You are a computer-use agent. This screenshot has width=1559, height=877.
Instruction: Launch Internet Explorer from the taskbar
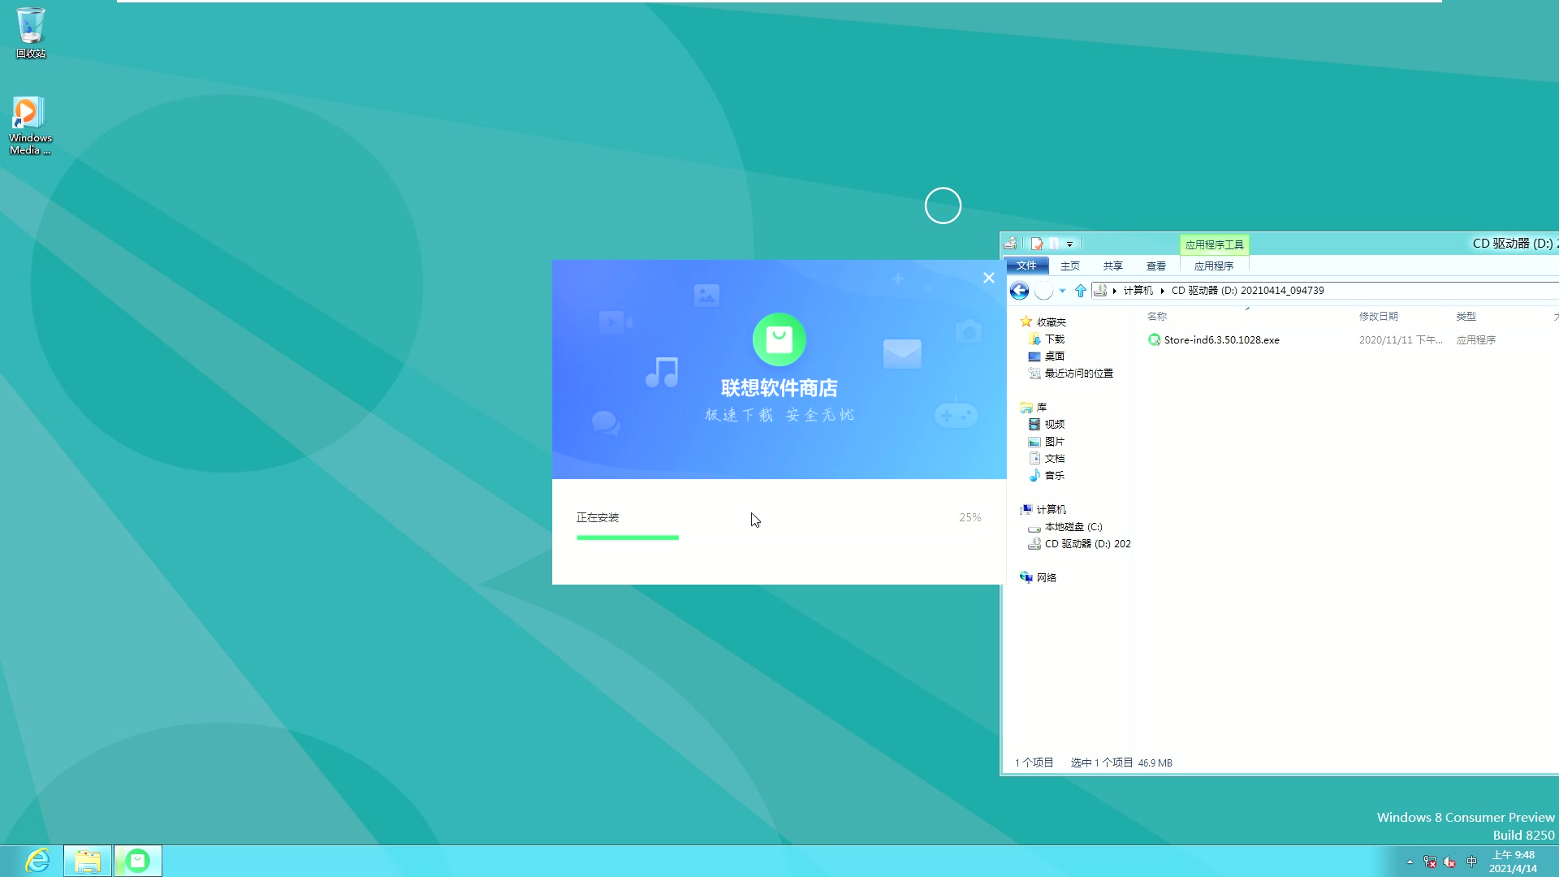37,859
